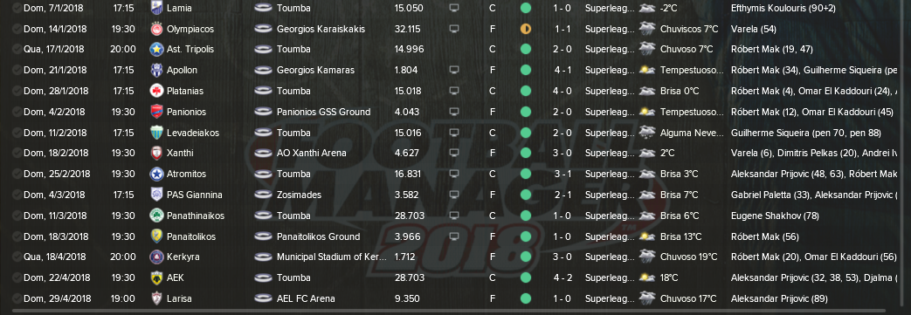Click the green win indicator for Larisa match

click(x=526, y=298)
